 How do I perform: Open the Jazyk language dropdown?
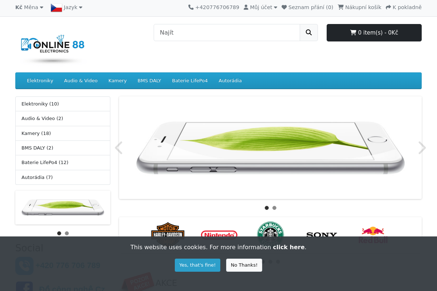[x=67, y=7]
